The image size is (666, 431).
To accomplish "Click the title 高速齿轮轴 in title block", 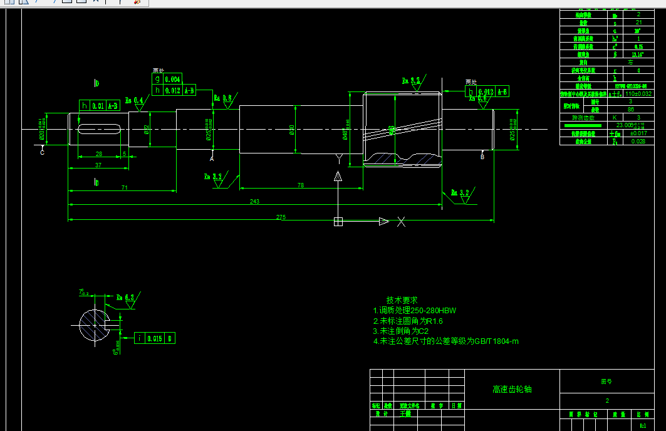I will coord(512,390).
